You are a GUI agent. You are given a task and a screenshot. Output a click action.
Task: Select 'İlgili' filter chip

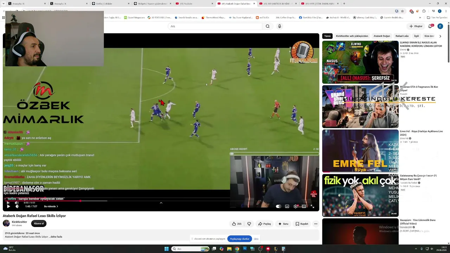tap(417, 36)
